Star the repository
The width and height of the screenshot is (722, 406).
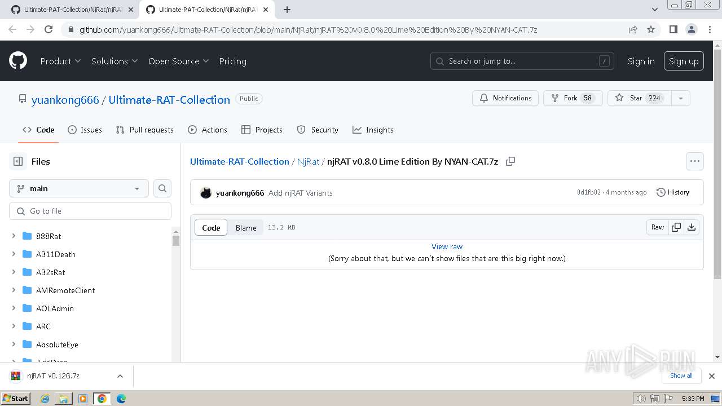(x=640, y=98)
